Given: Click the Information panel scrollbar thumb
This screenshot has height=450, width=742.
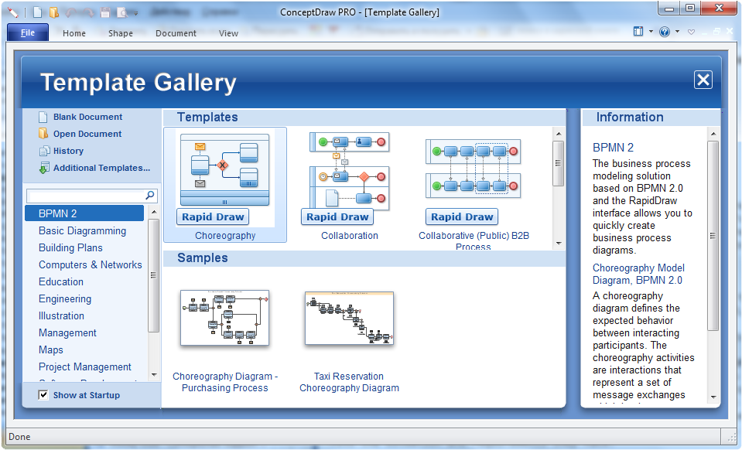Looking at the screenshot, I should [713, 236].
